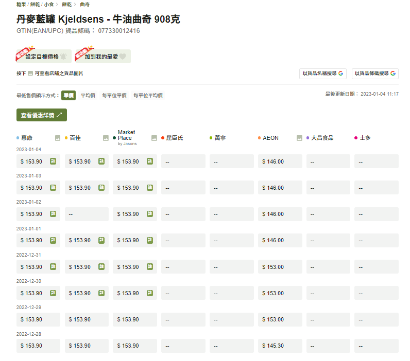Click Market Place offer icon for 2023-01-04
The width and height of the screenshot is (410, 361).
[150, 161]
